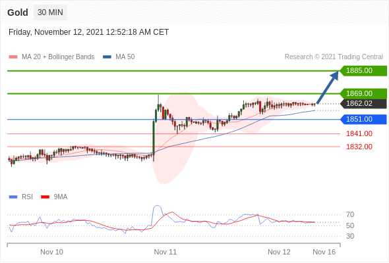Click the Gold instrument title

pos(18,12)
